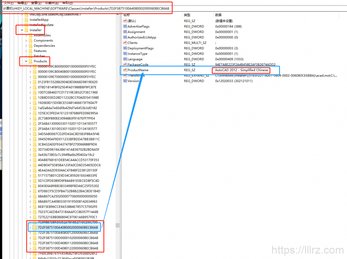The width and height of the screenshot is (347, 259).
Task: Open the 收藏夹(A) Favorites menu
Action: pos(52,2)
